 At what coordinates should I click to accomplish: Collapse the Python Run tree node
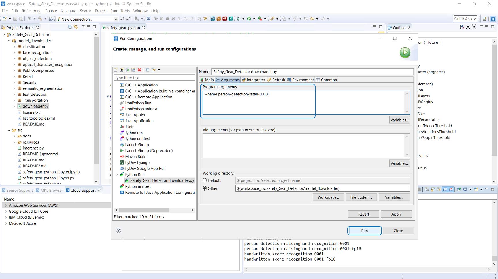coord(117,175)
